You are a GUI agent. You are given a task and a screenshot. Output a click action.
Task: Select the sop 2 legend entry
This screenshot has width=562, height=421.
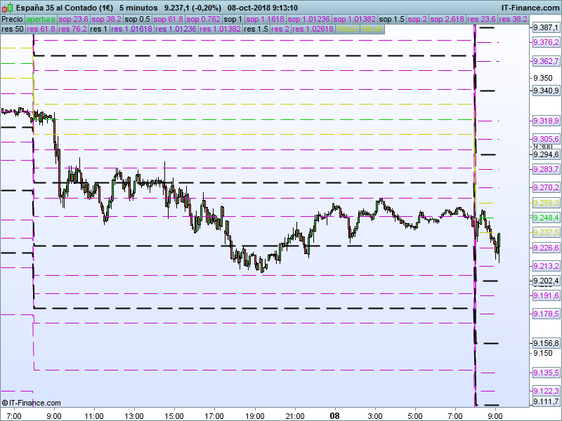(417, 20)
